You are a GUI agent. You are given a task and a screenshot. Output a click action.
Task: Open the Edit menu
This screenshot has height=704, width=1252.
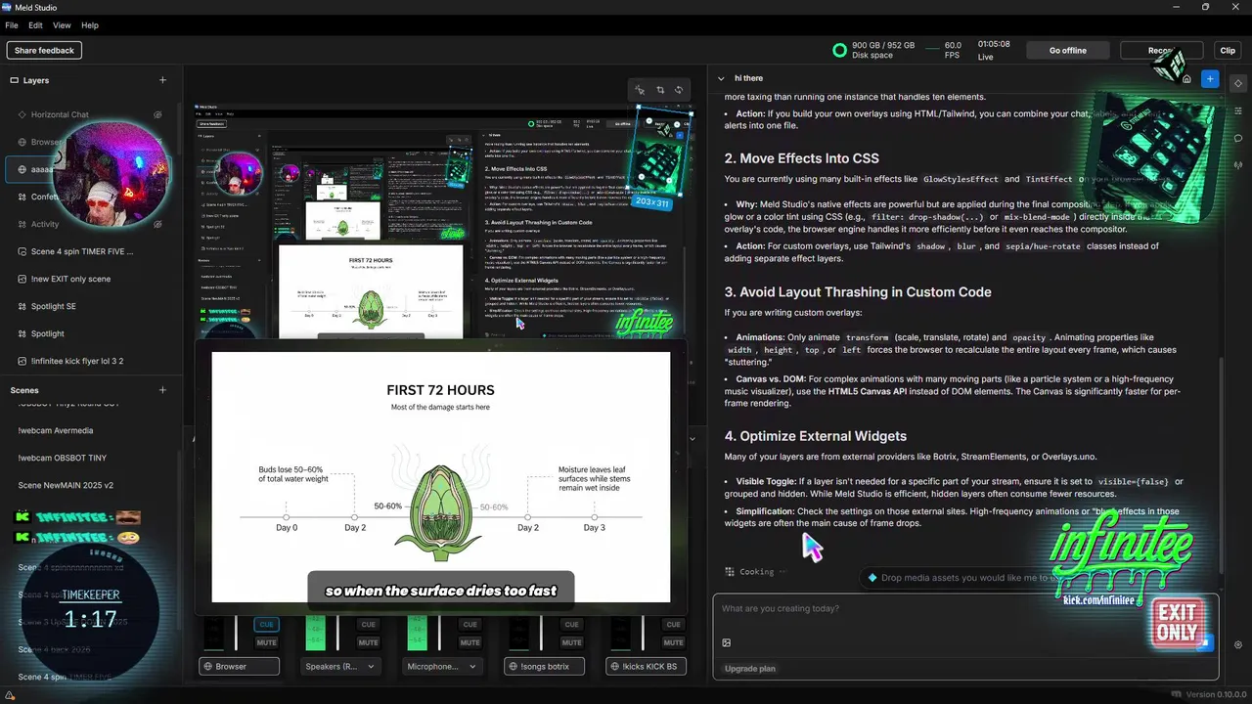(x=35, y=25)
